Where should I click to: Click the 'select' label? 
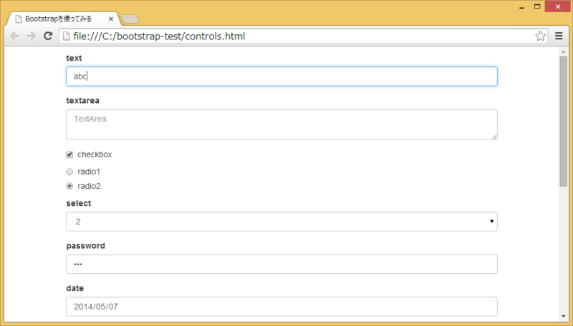79,203
